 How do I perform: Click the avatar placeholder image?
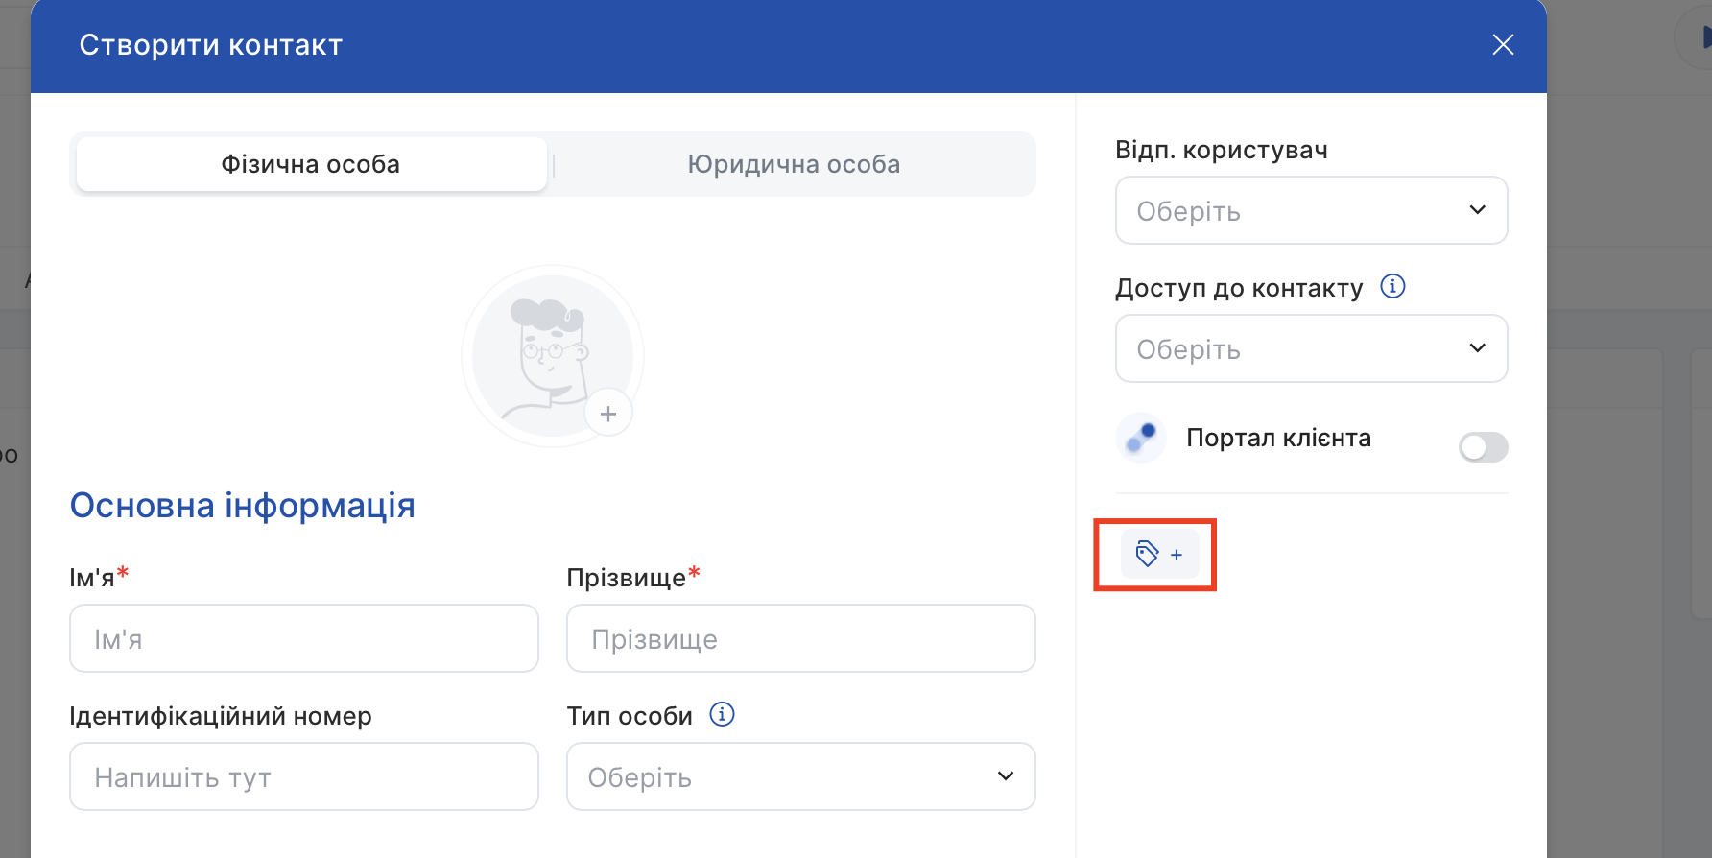coord(553,356)
